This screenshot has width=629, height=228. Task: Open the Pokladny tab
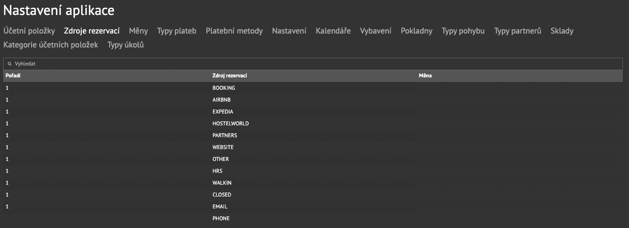pos(416,31)
